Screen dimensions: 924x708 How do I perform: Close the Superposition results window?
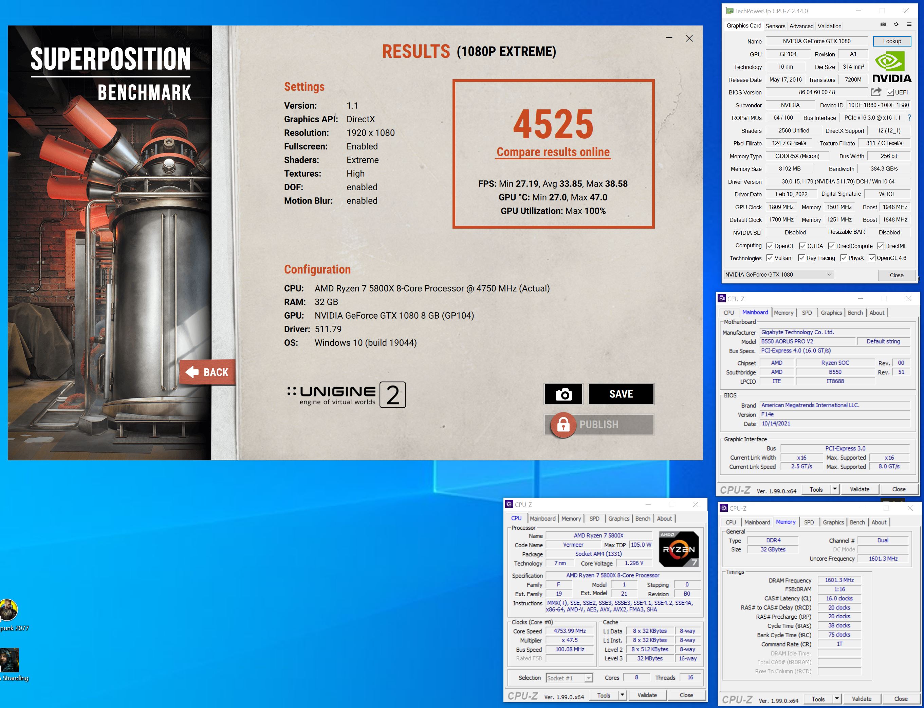[x=689, y=38]
